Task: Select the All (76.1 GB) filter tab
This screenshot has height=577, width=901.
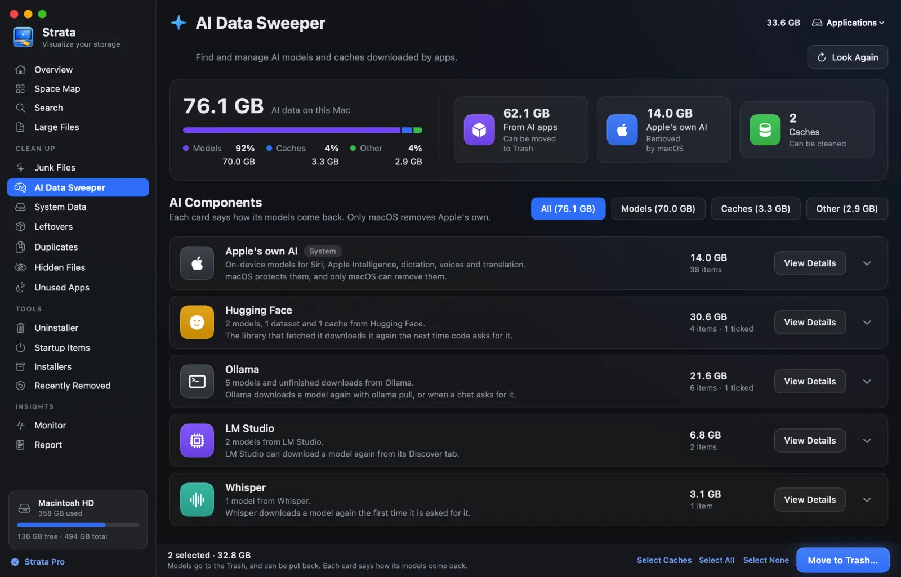Action: 568,209
